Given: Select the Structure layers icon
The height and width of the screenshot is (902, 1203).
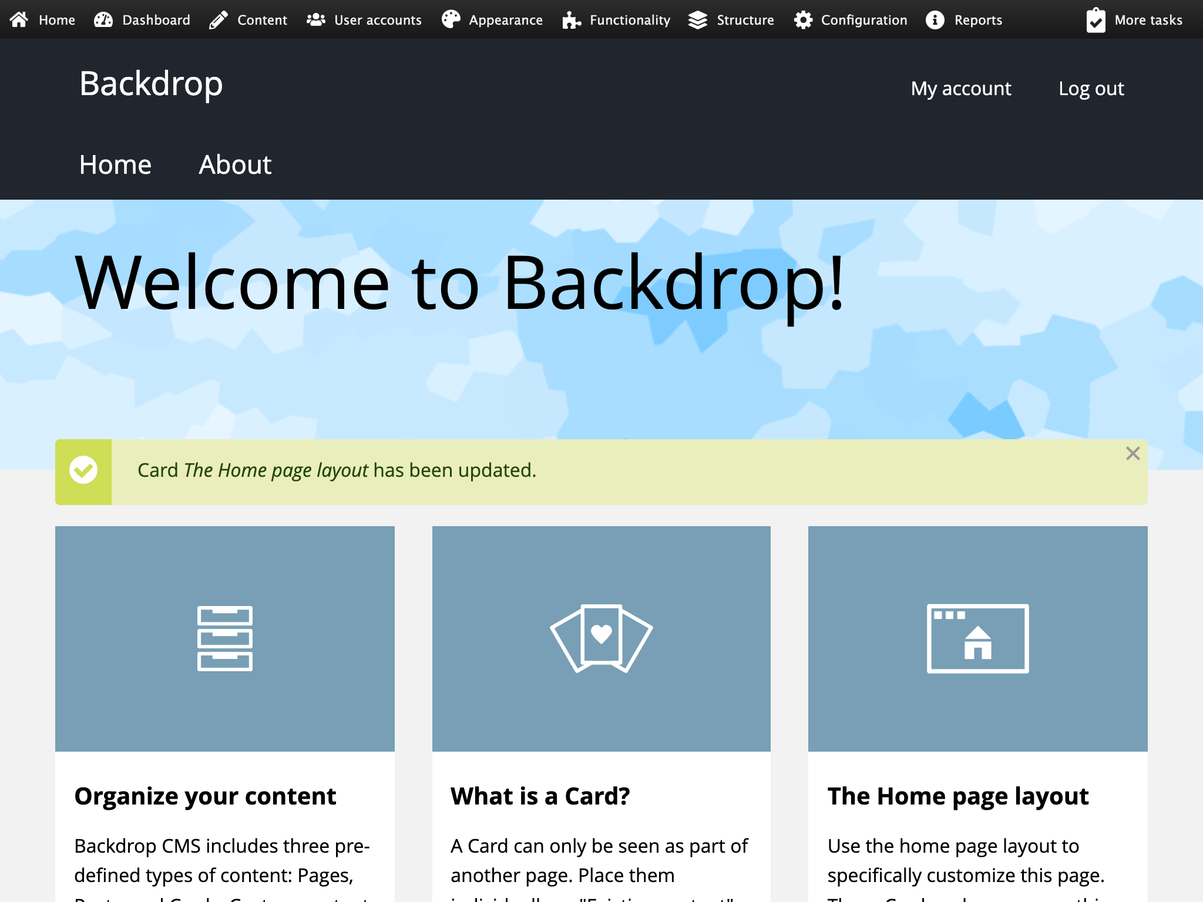Looking at the screenshot, I should tap(698, 19).
